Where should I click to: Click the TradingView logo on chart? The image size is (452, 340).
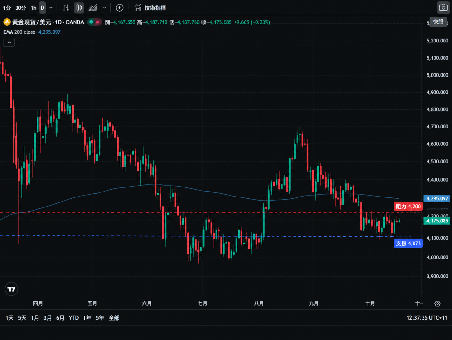[11, 289]
